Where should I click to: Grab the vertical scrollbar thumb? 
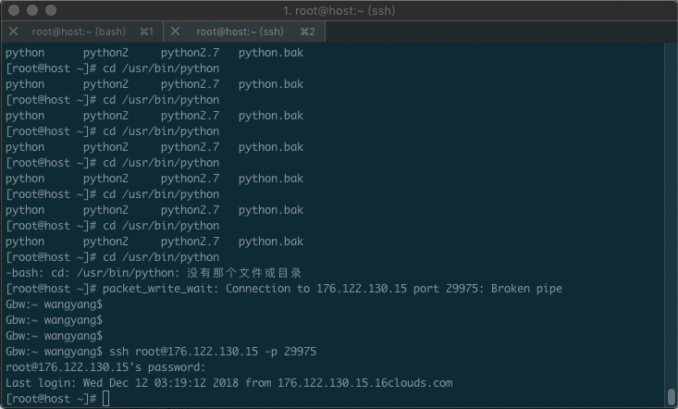(672, 397)
